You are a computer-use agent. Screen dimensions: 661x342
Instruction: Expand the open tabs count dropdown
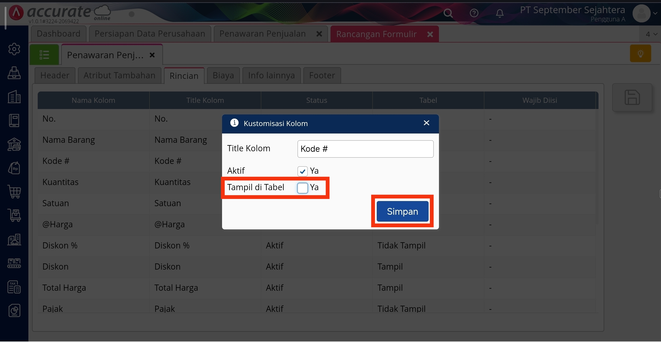click(651, 34)
